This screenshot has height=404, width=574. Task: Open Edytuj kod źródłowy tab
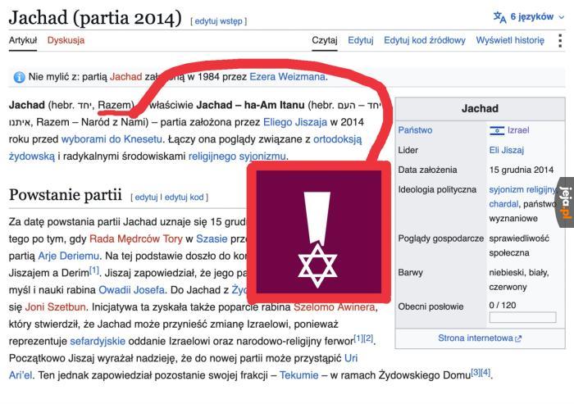tap(425, 40)
